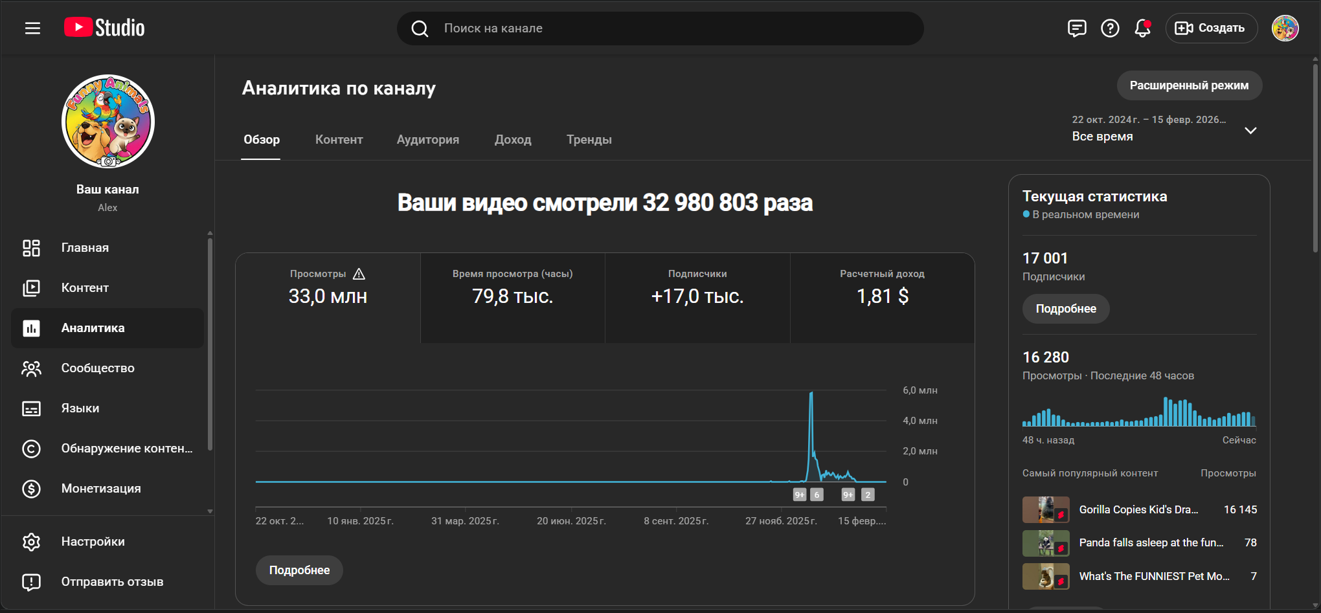Image resolution: width=1321 pixels, height=613 pixels.
Task: Open the What's The FUNNIEST Pet Mo… thumbnail
Action: [1046, 576]
